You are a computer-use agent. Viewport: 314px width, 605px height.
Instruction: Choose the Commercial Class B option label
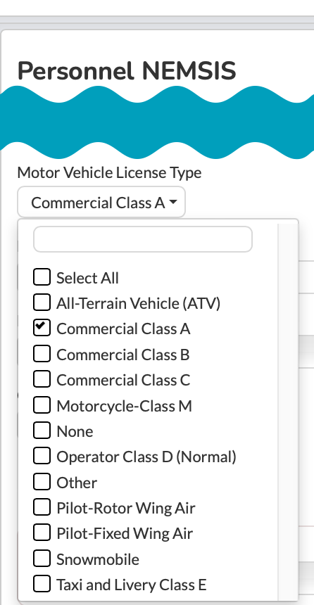(x=123, y=355)
